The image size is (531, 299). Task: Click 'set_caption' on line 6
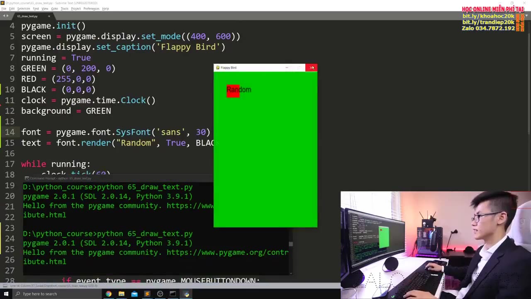pos(123,47)
